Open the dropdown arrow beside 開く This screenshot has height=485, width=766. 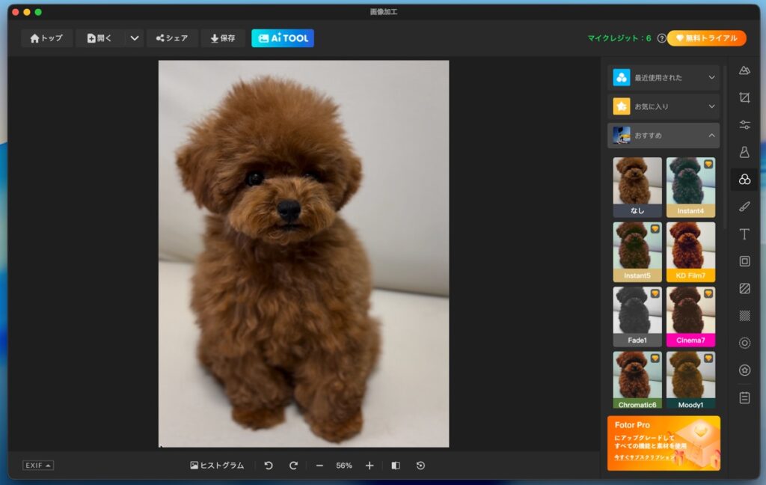135,38
